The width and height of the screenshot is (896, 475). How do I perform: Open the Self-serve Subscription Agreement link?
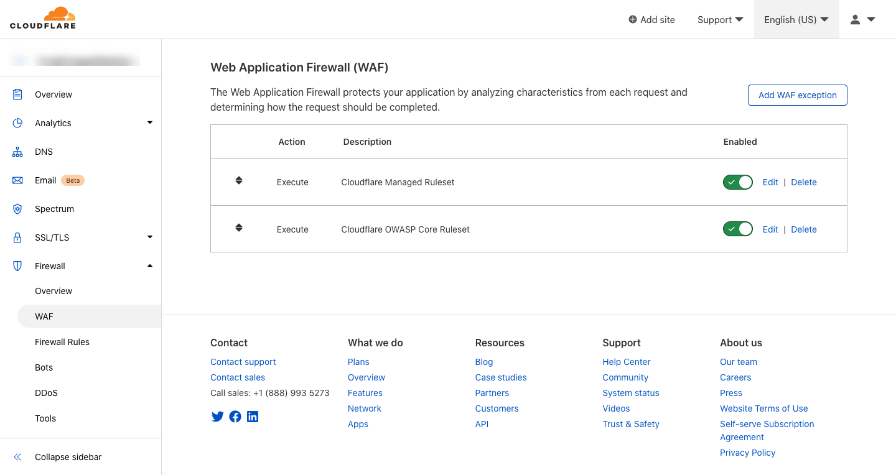767,430
